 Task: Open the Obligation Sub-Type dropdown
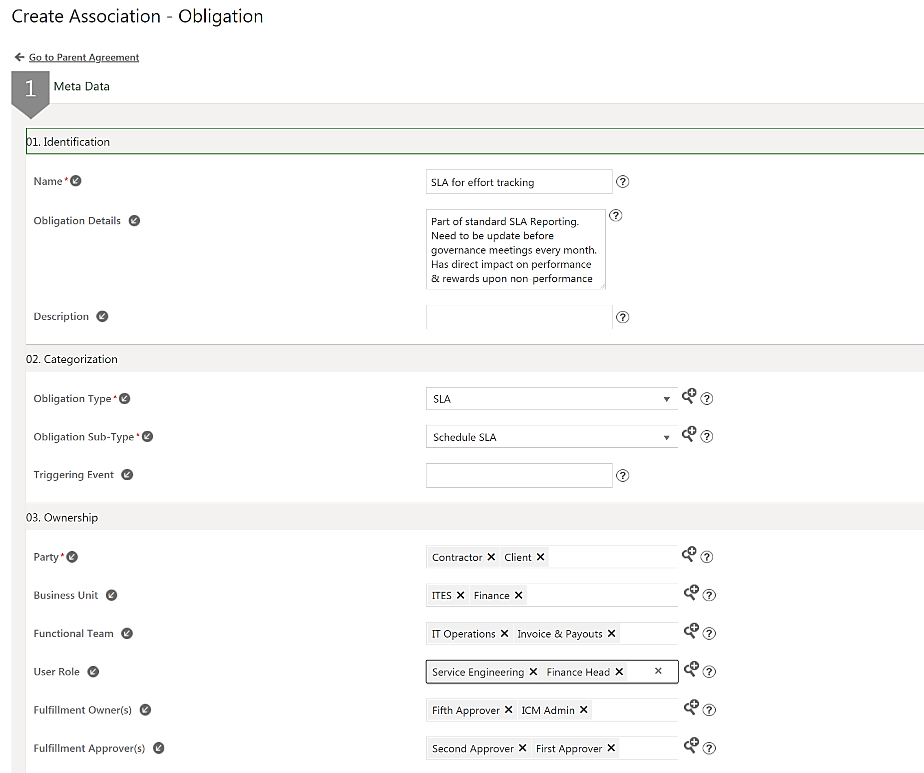(x=666, y=438)
